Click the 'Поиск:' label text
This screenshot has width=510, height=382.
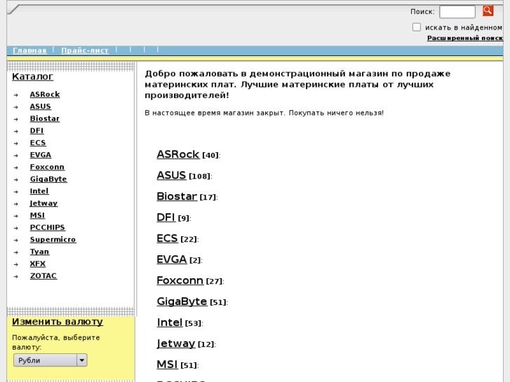pyautogui.click(x=422, y=12)
